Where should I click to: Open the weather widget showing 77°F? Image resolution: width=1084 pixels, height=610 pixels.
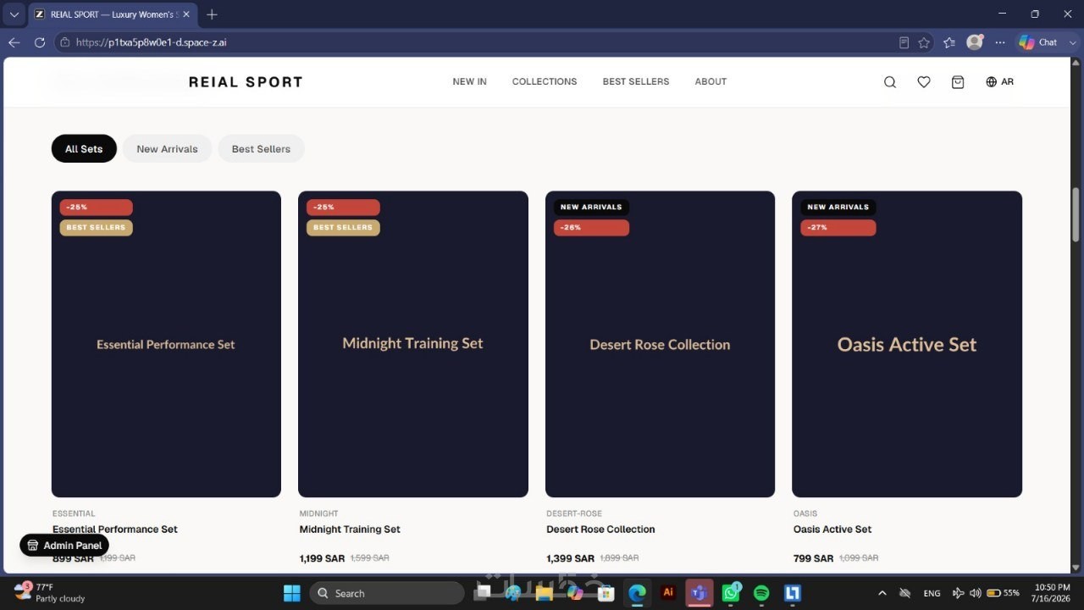[49, 593]
